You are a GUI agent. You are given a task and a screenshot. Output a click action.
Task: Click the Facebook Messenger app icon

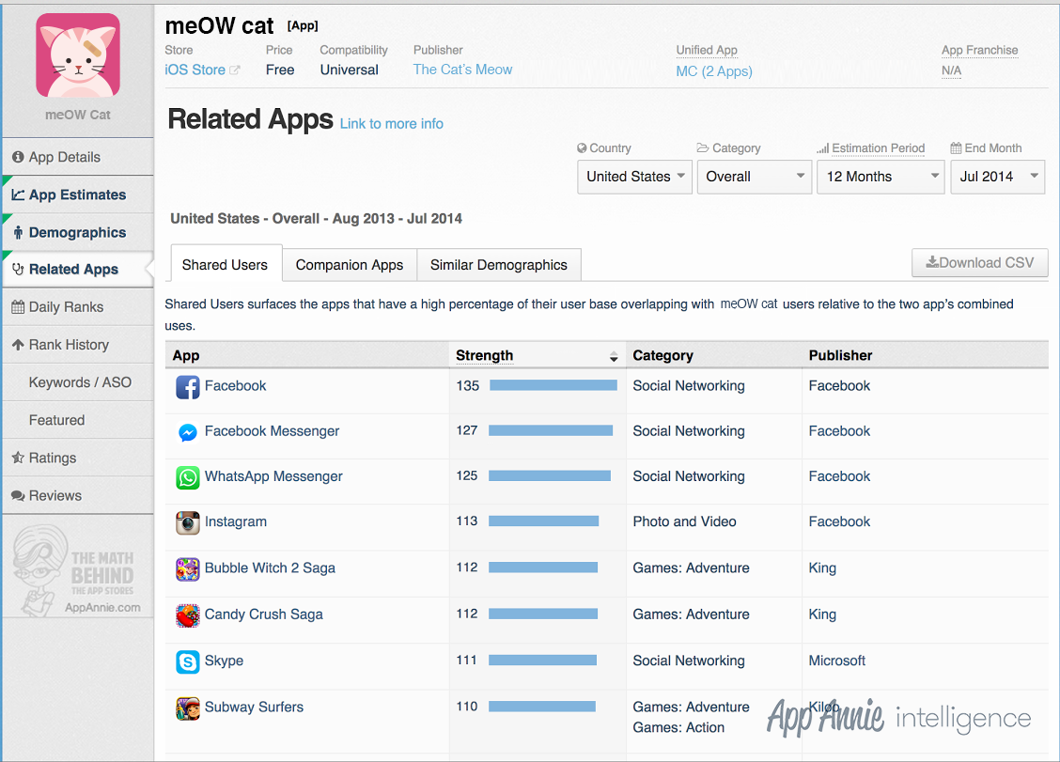tap(187, 432)
